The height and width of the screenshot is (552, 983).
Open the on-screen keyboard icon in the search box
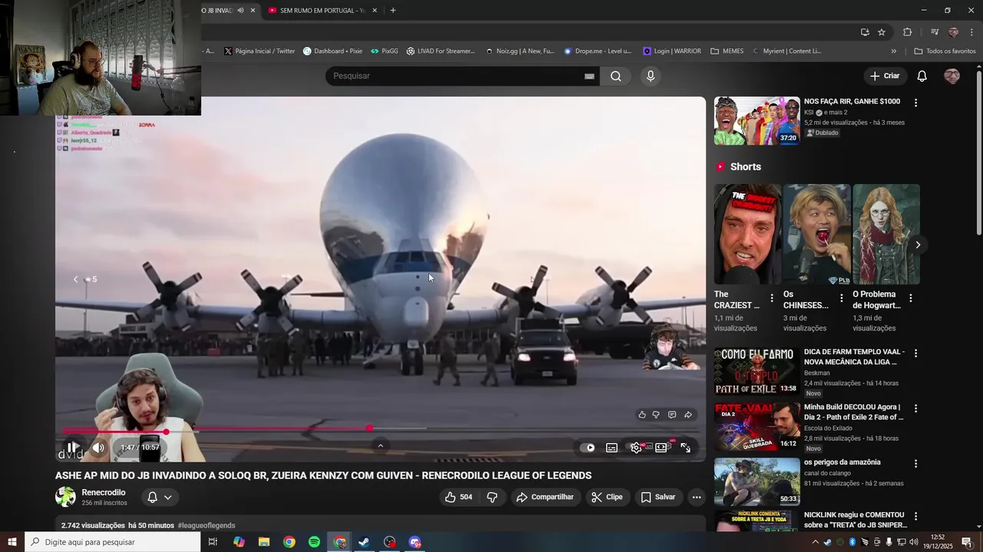[x=589, y=76]
